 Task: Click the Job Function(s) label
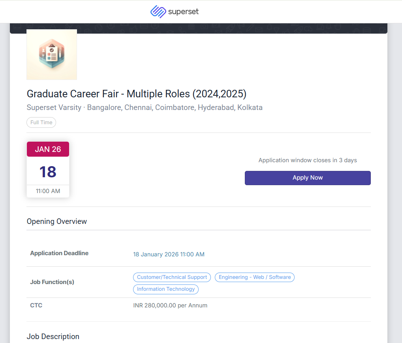pos(52,282)
